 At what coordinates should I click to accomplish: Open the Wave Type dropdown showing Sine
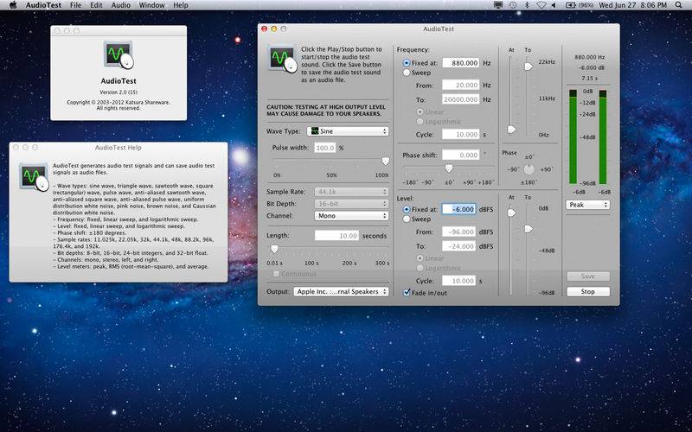pyautogui.click(x=348, y=131)
